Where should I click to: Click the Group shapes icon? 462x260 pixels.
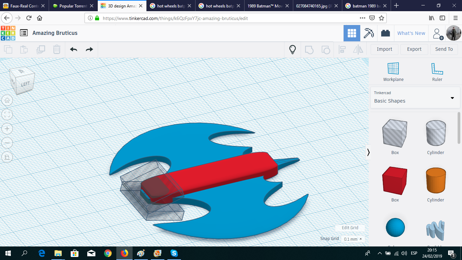point(309,49)
